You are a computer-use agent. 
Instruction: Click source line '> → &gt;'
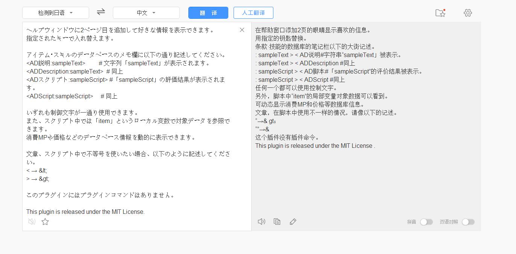38,179
